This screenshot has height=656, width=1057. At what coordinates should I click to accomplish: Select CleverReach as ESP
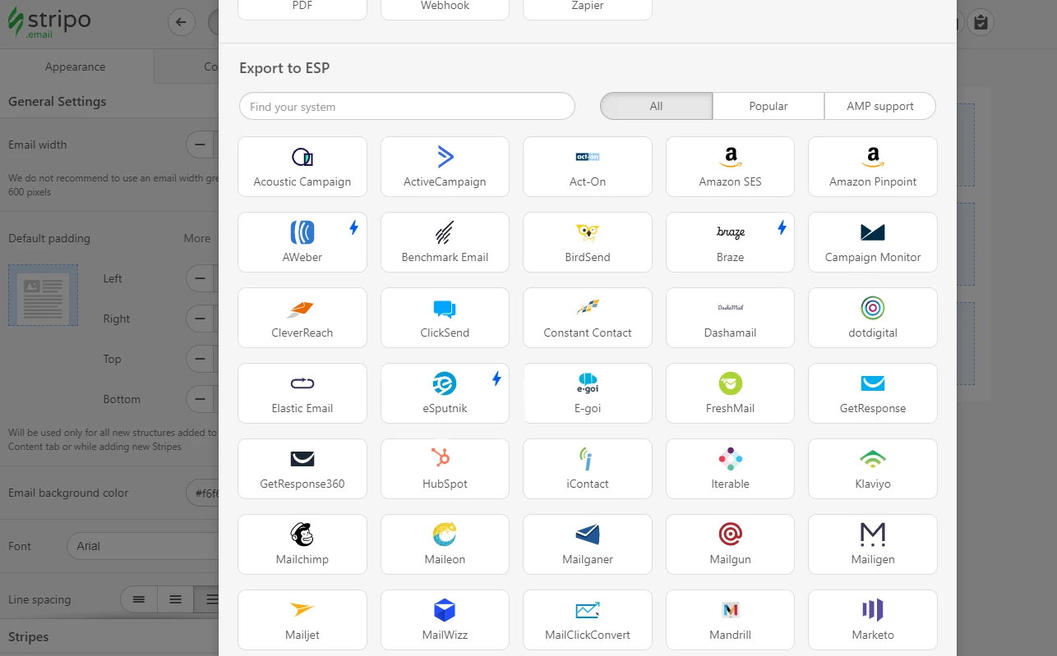pos(302,318)
